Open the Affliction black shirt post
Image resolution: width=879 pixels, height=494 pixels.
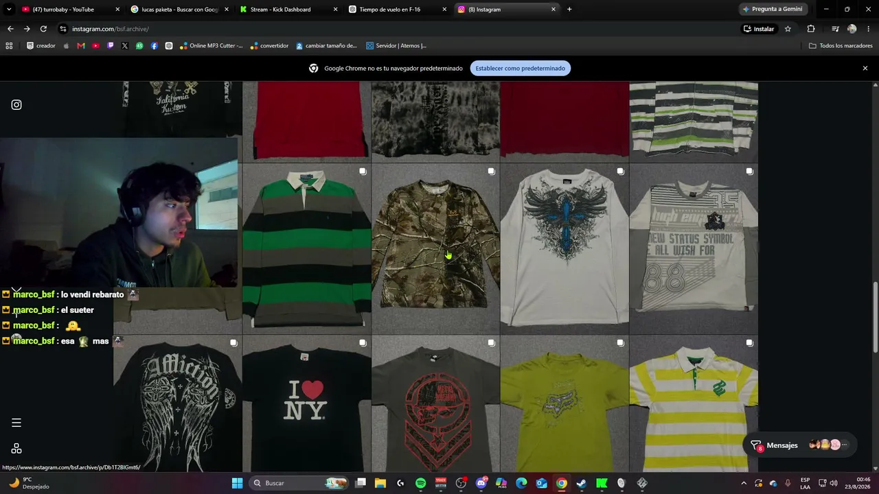(178, 403)
